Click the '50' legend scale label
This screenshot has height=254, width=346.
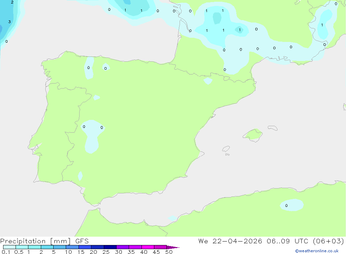(169, 252)
